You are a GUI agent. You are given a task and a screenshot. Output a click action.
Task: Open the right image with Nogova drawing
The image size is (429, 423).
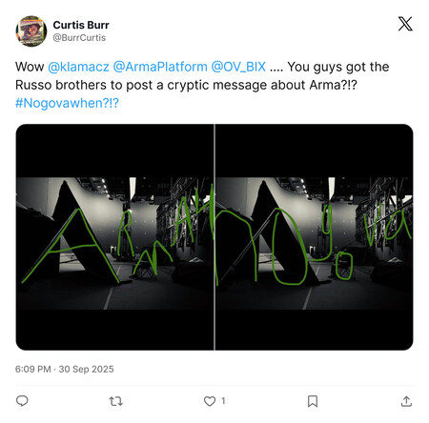[x=315, y=237]
